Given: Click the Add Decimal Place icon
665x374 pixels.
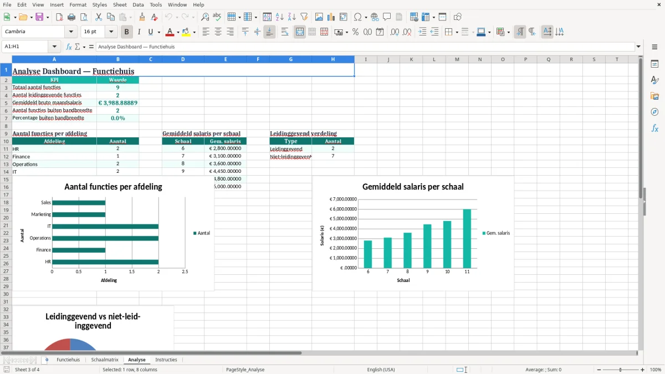Looking at the screenshot, I should click(395, 32).
